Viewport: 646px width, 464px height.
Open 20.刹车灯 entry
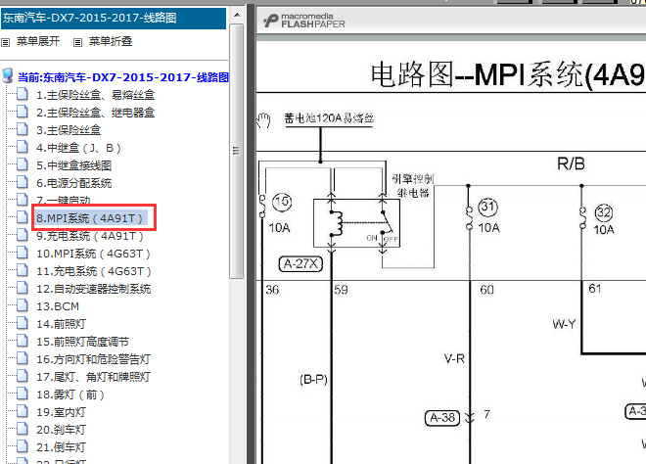(x=61, y=430)
